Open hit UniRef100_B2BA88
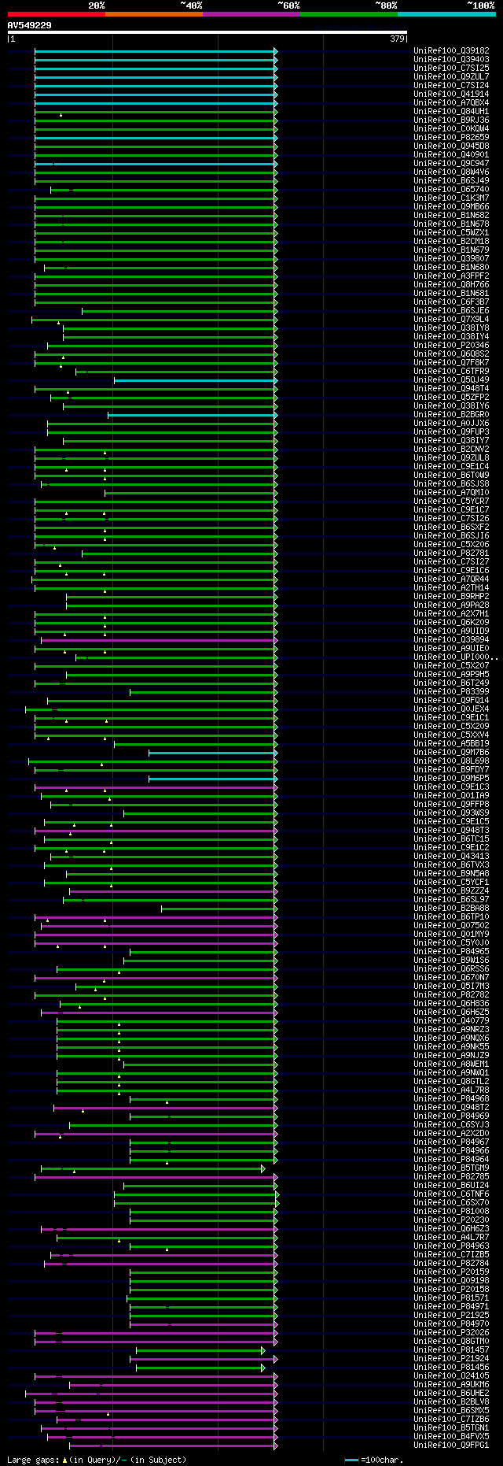The image size is (503, 1466). (451, 909)
